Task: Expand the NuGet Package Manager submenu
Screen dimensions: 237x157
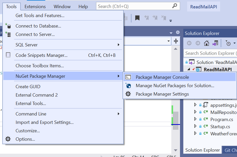Action: [63, 76]
